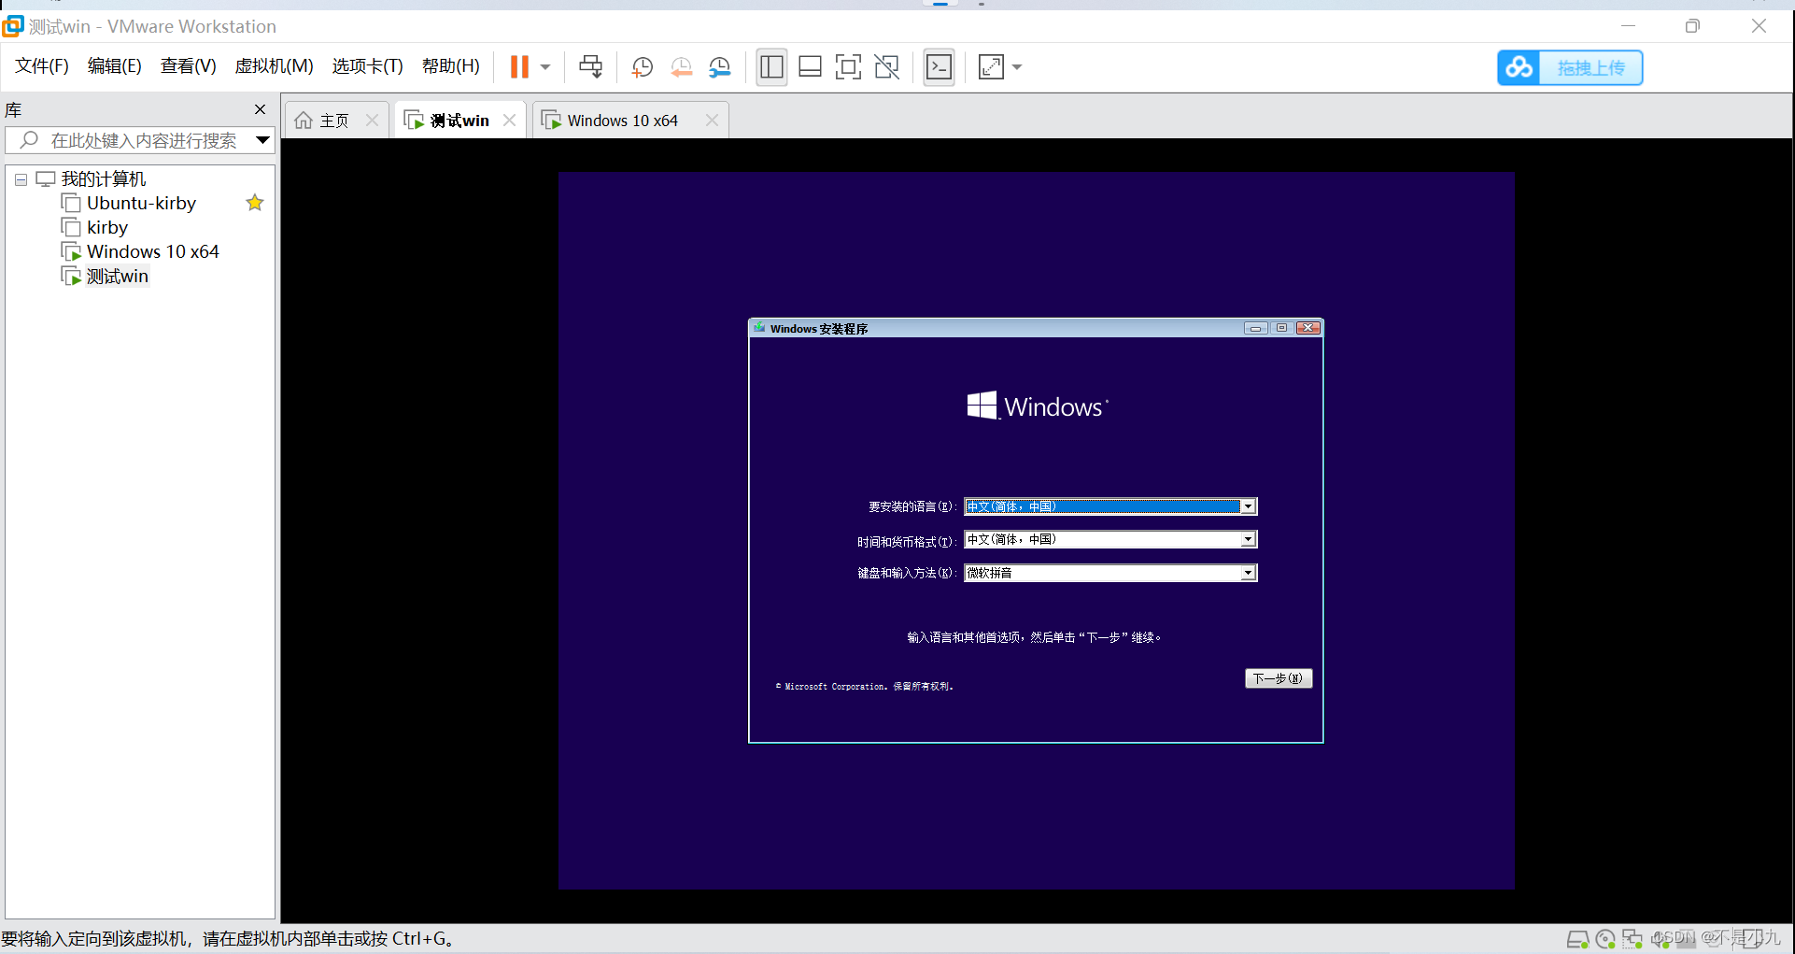Viewport: 1795px width, 954px height.
Task: Select 测试win in the library tree
Action: (117, 276)
